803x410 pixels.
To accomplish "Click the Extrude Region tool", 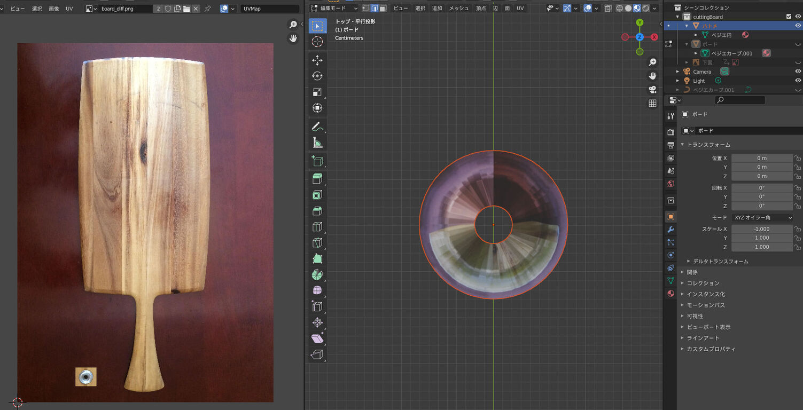I will (x=317, y=178).
